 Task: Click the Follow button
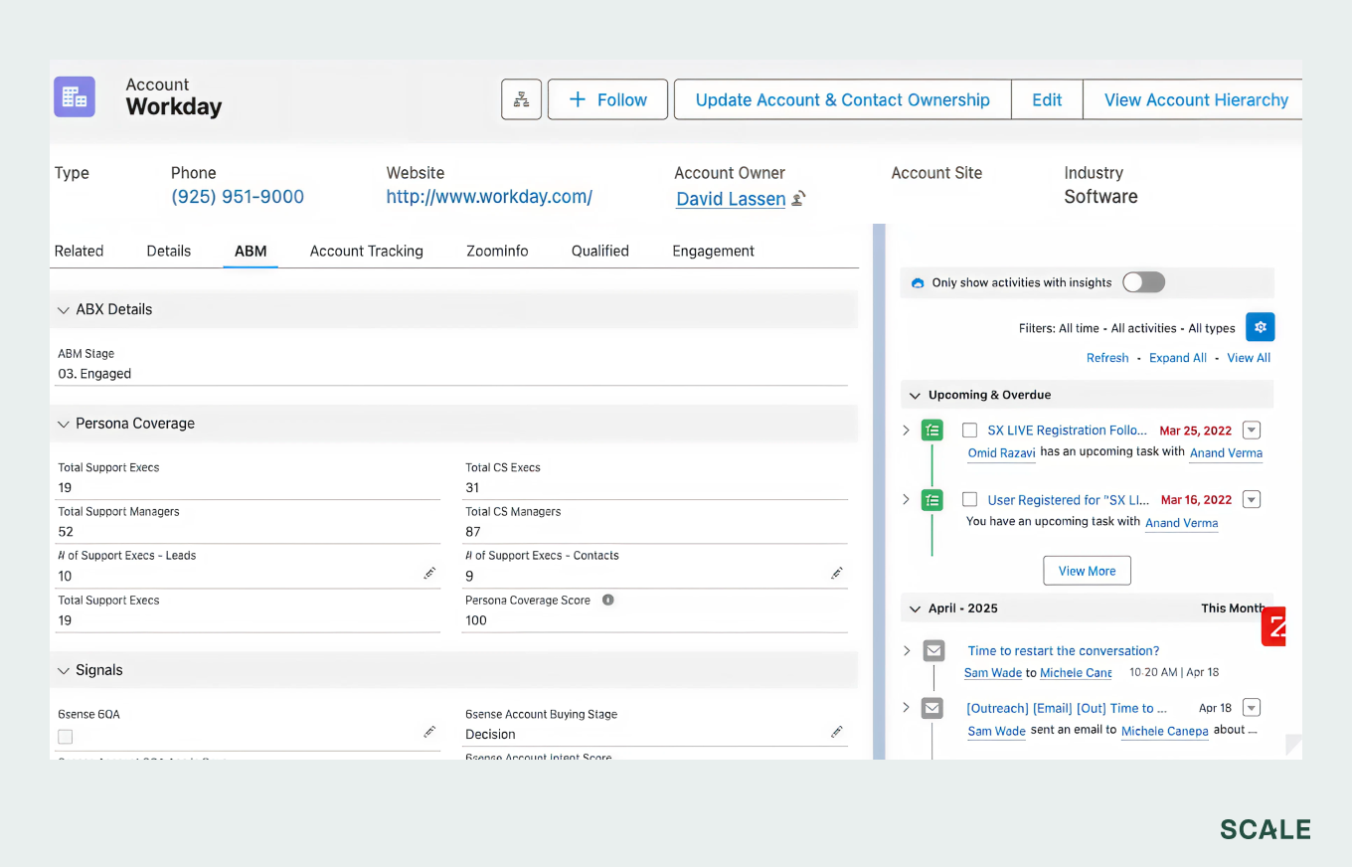[607, 99]
